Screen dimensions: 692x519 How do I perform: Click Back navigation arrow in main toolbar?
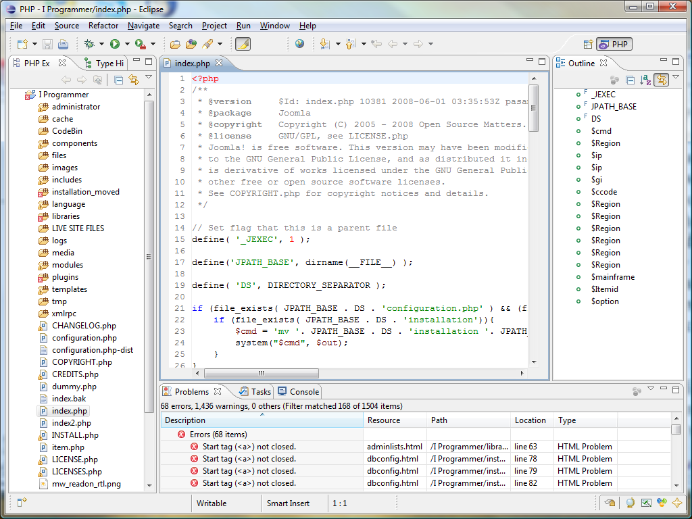[x=393, y=44]
